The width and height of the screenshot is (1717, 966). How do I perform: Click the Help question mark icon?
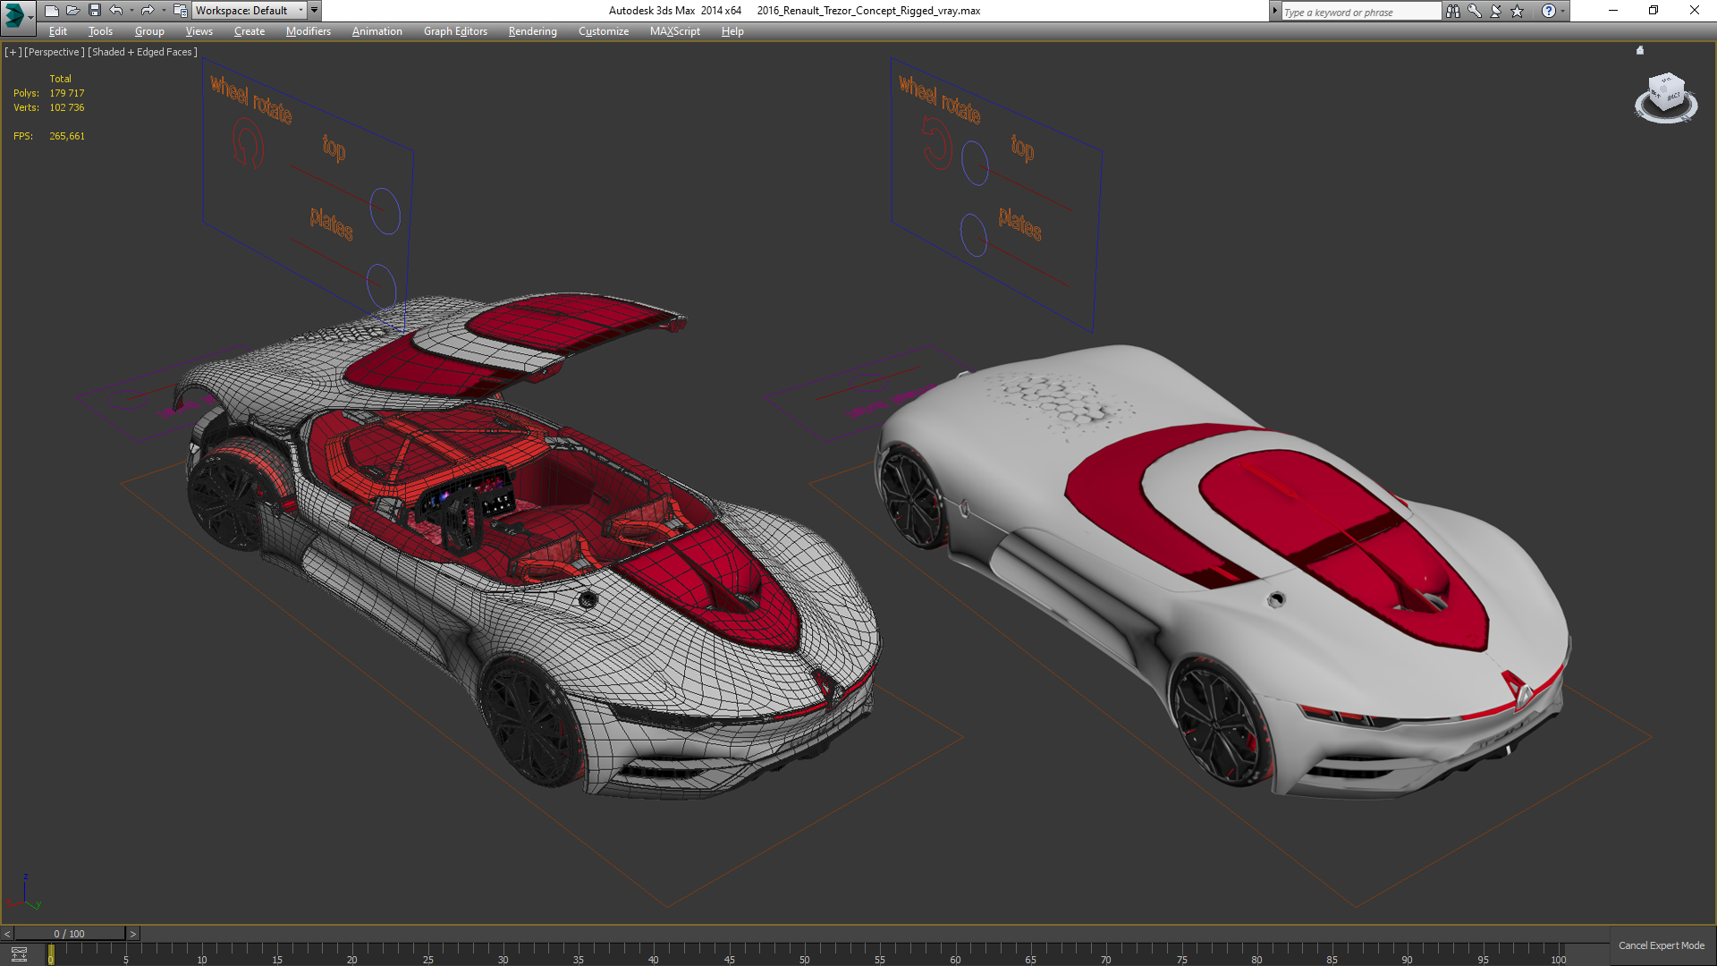click(1549, 11)
